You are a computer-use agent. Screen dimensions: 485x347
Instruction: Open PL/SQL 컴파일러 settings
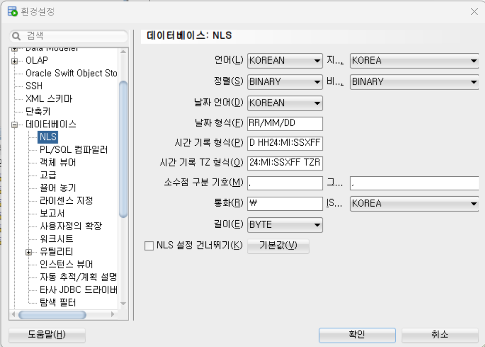point(74,150)
